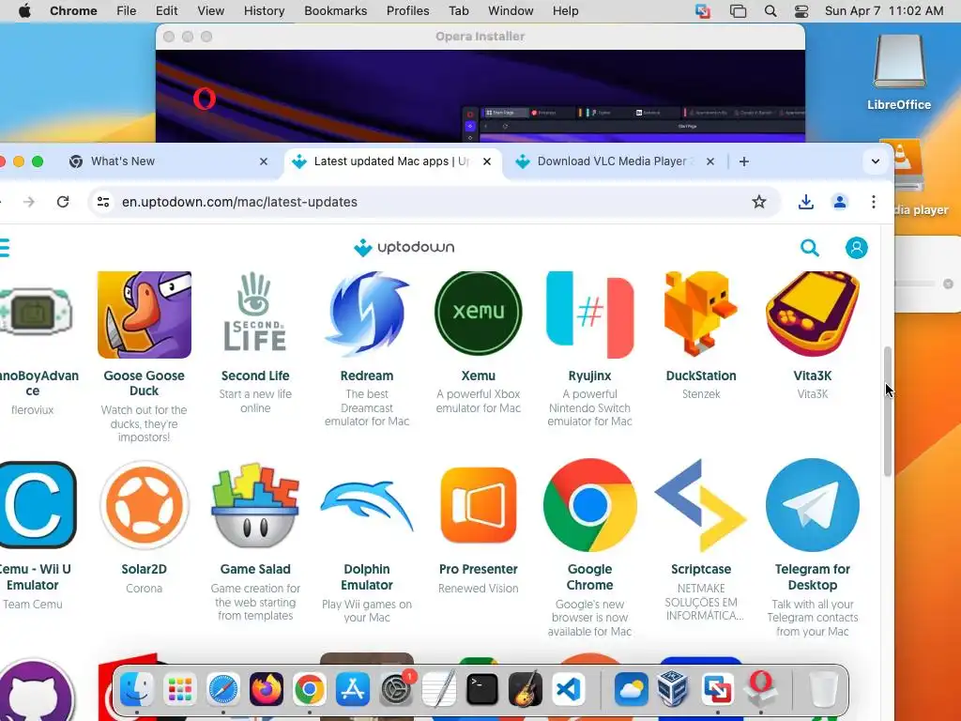Select the Telegram for Desktop icon

[x=813, y=504]
